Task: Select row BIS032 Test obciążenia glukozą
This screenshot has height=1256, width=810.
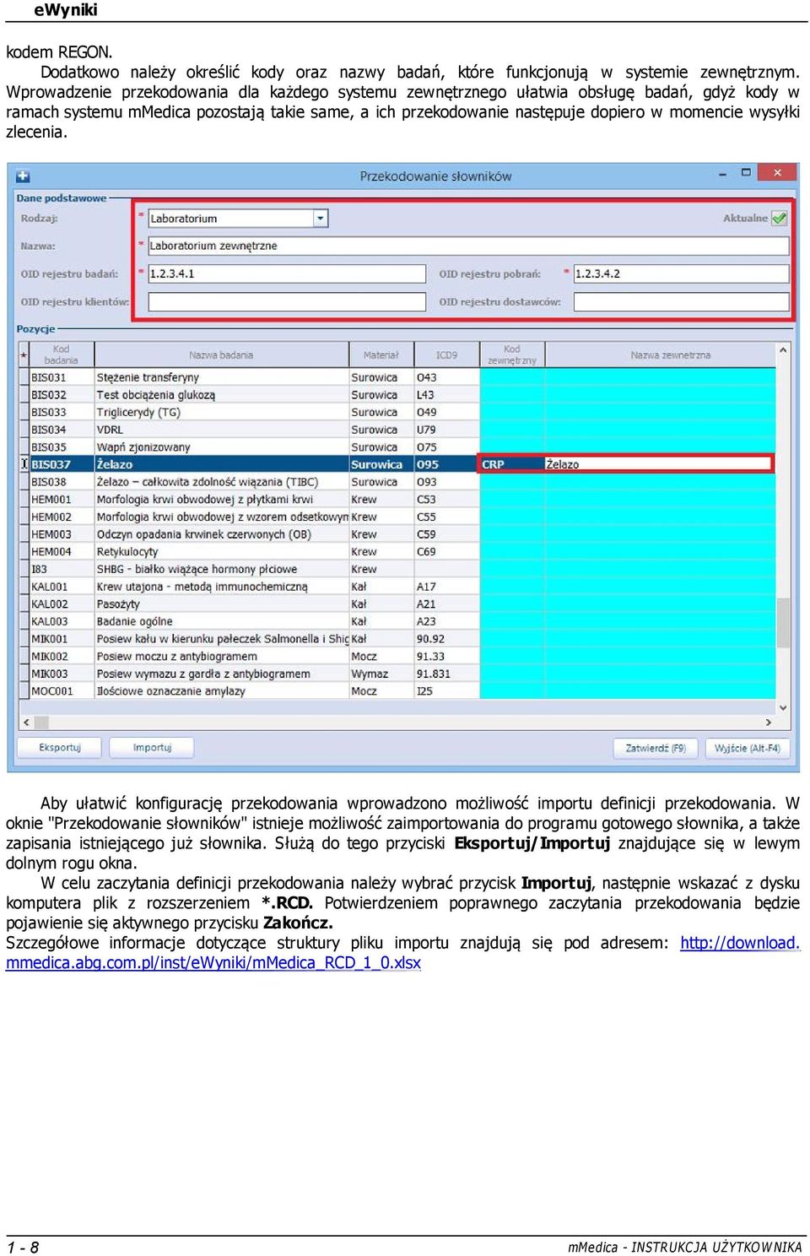Action: [x=397, y=395]
